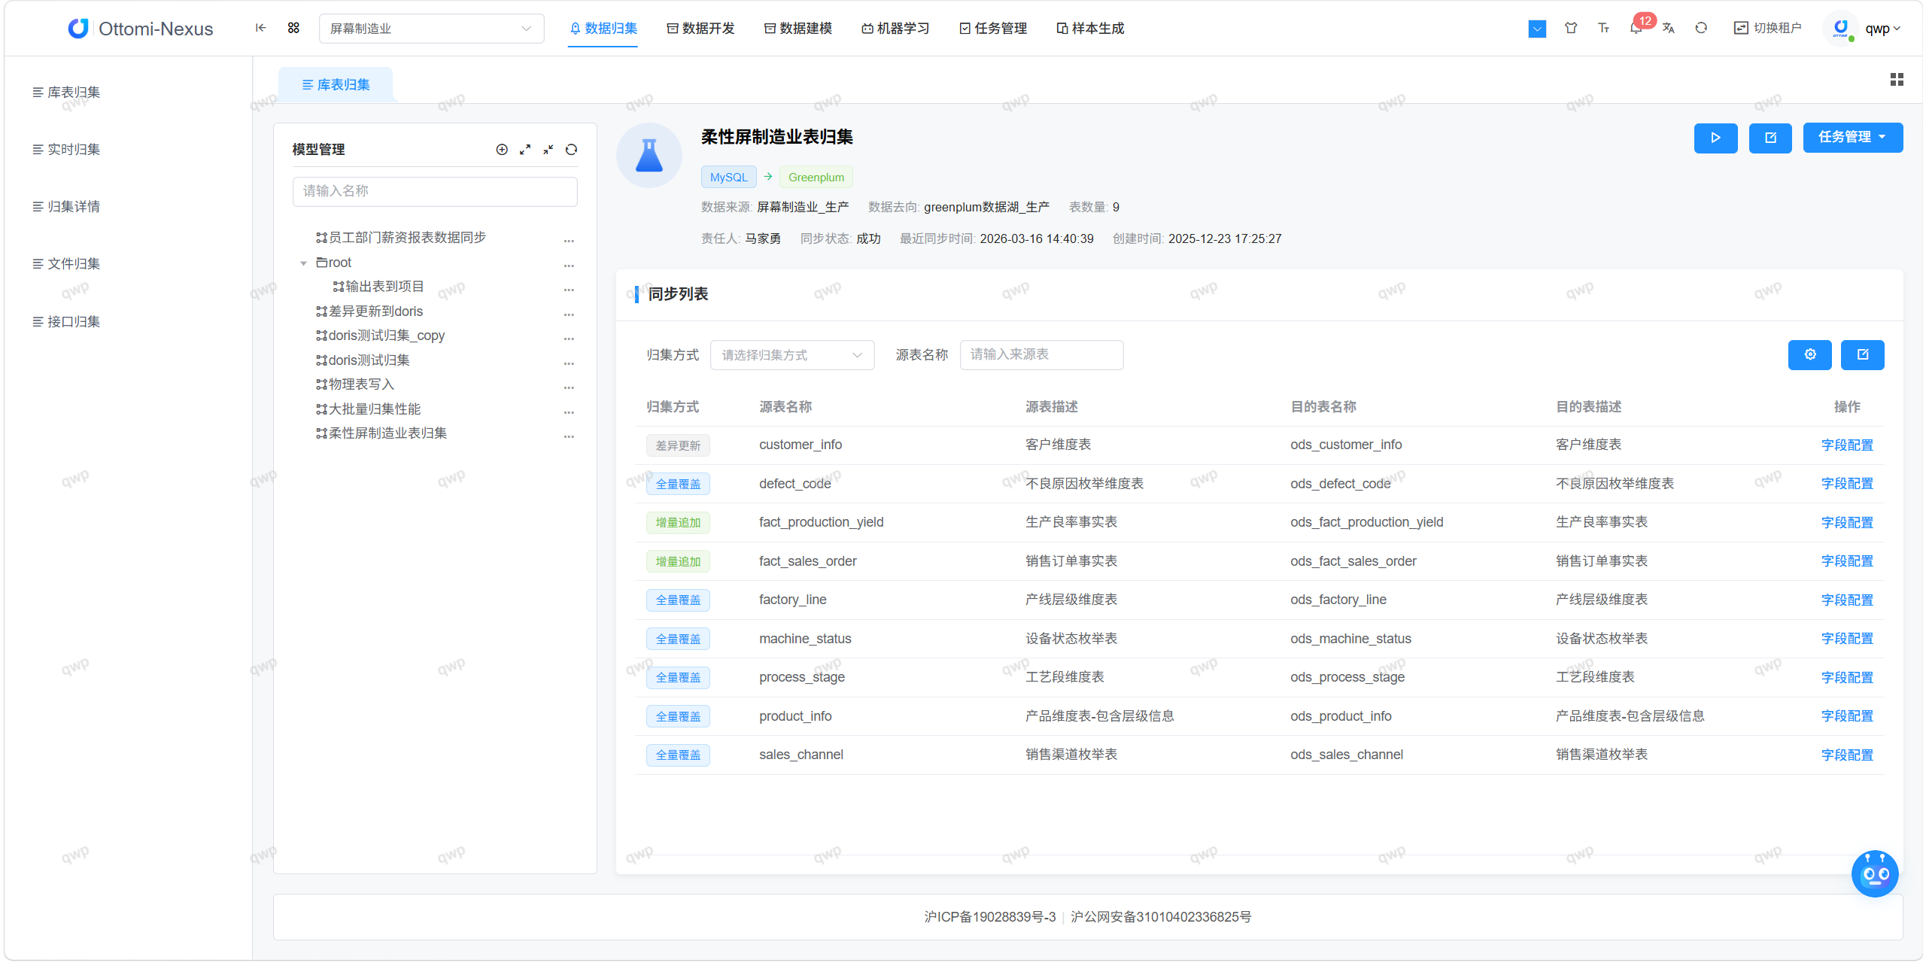Open the 归集方式 select dropdown
This screenshot has width=1926, height=963.
(791, 355)
